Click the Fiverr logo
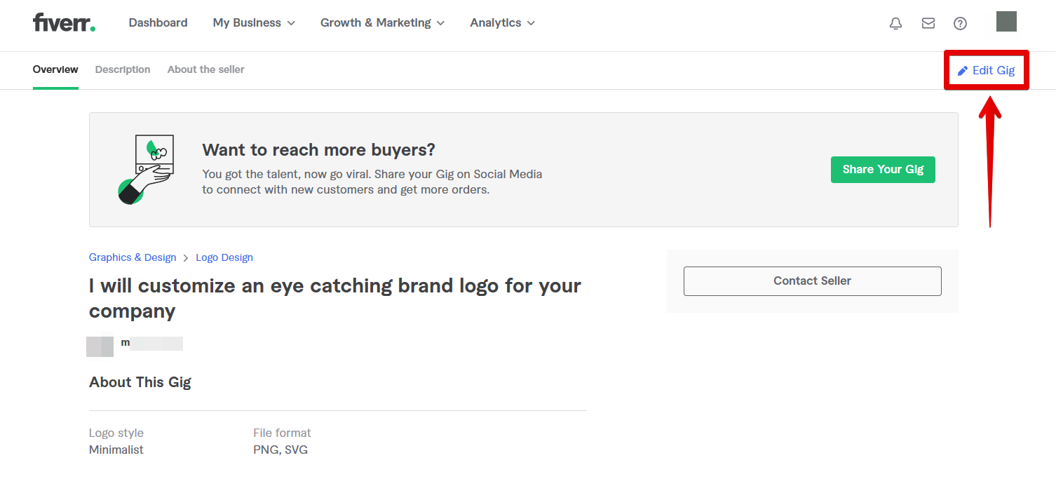This screenshot has width=1056, height=479. (64, 22)
